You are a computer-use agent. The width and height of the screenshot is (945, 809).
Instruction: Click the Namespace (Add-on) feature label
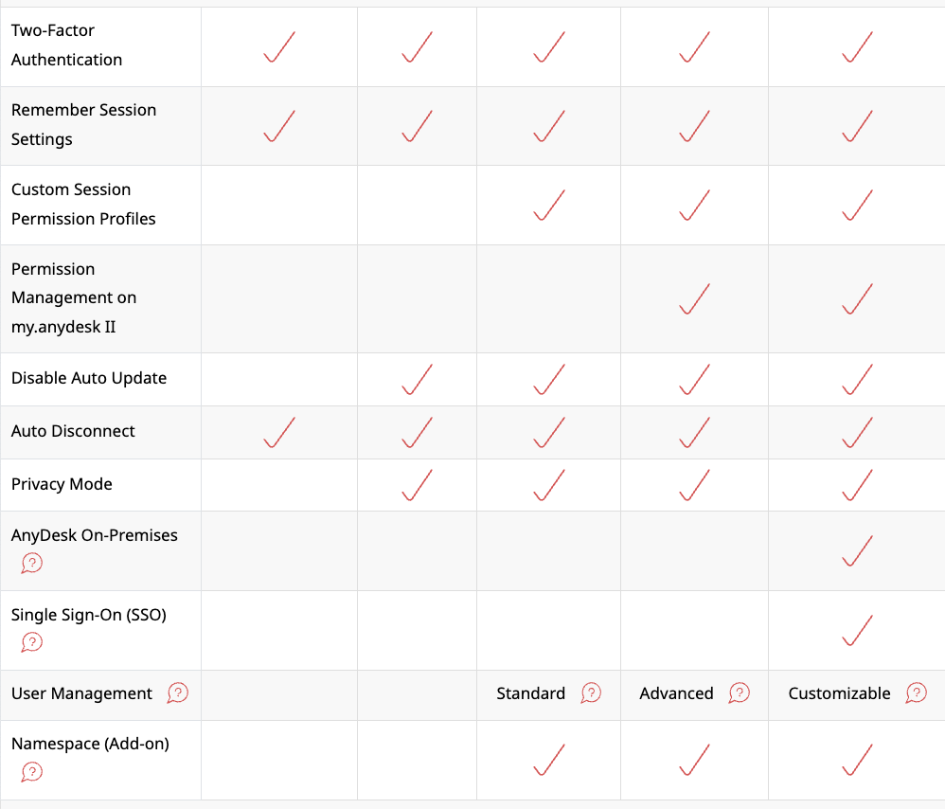(90, 744)
